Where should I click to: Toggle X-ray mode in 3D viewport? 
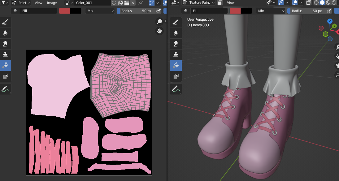click(309, 2)
